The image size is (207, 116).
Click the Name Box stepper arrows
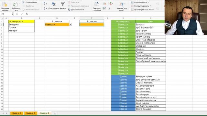click(12, 14)
